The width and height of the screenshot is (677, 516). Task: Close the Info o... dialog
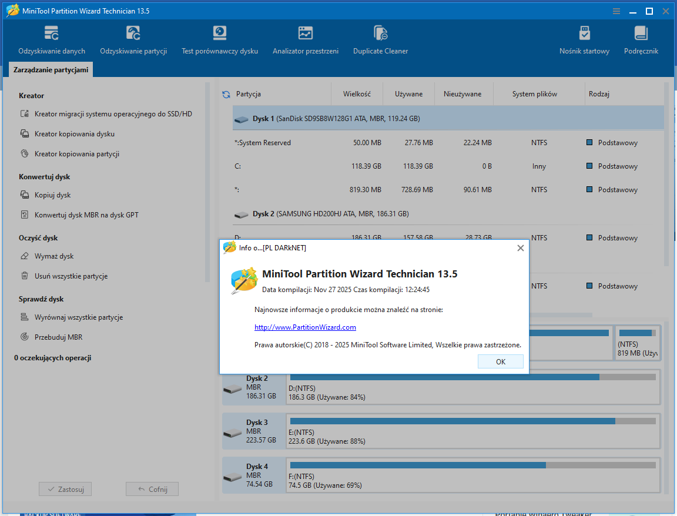[521, 248]
